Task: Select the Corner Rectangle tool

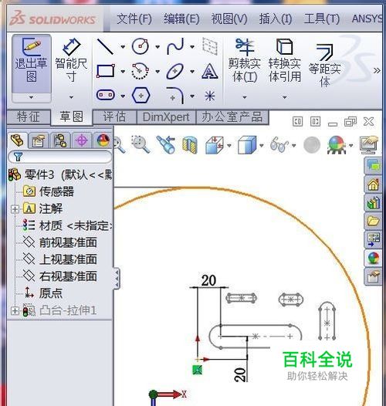Action: point(105,71)
